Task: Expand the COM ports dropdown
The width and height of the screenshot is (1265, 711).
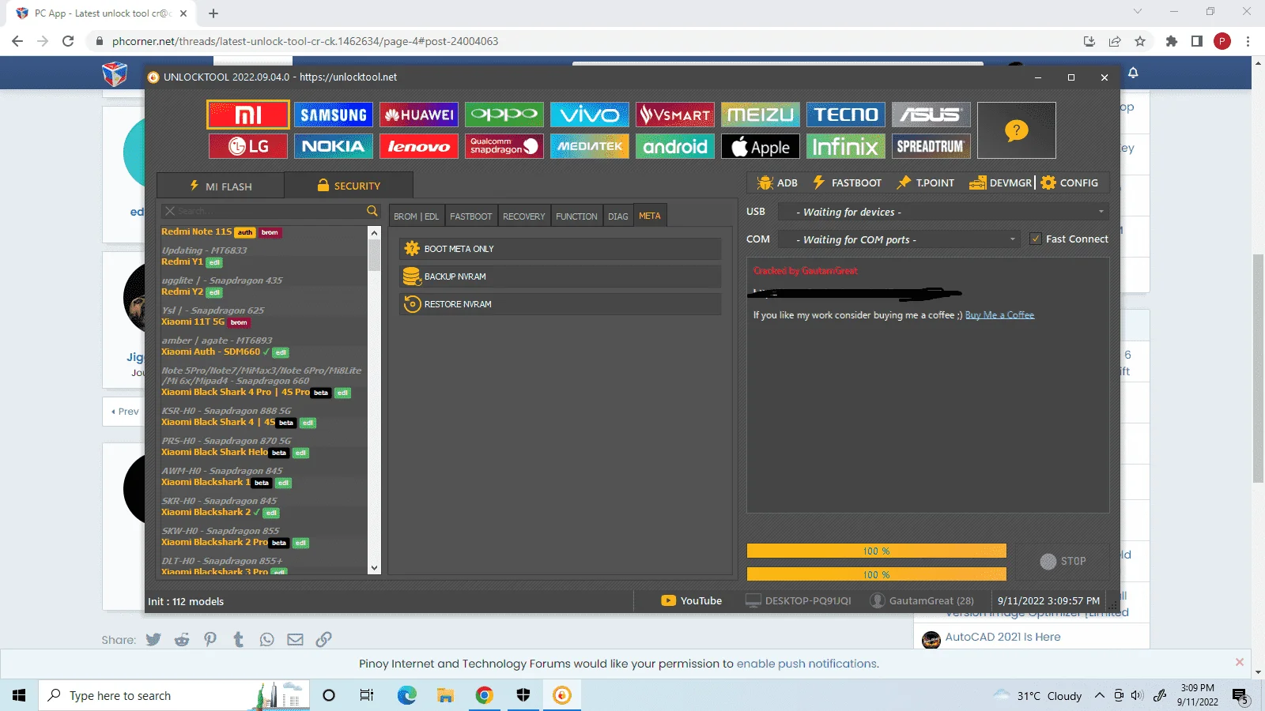Action: click(x=898, y=239)
